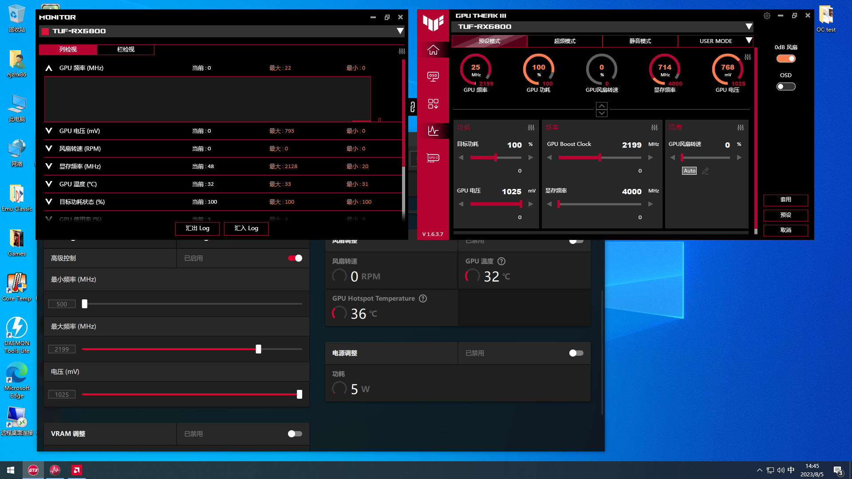Viewport: 852px width, 479px height.
Task: Open Monitor list settings sliders icon
Action: [402, 51]
